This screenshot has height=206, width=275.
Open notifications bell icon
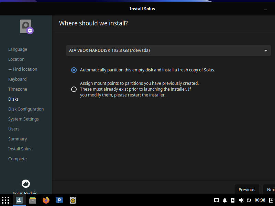point(225,200)
